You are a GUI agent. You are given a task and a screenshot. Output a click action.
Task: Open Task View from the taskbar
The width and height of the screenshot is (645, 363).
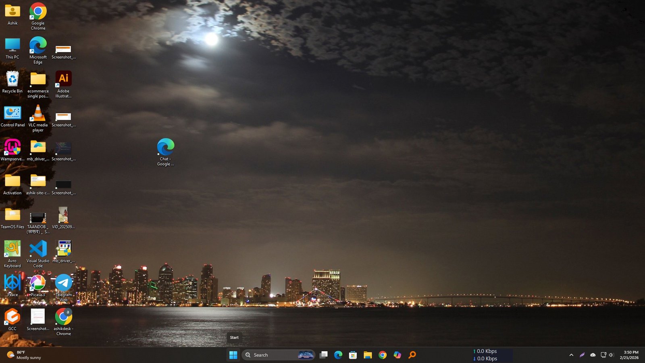[x=323, y=355]
